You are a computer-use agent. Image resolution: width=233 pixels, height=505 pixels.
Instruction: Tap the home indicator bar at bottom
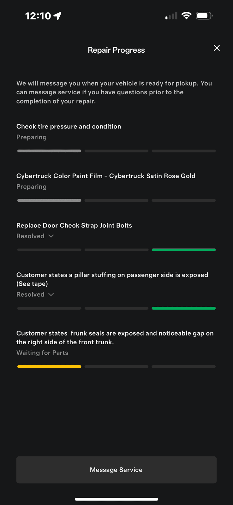point(116,499)
